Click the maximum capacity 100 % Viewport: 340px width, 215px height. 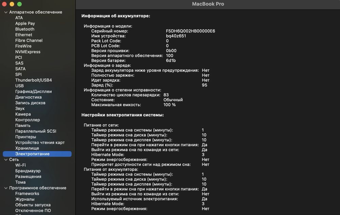(169, 104)
